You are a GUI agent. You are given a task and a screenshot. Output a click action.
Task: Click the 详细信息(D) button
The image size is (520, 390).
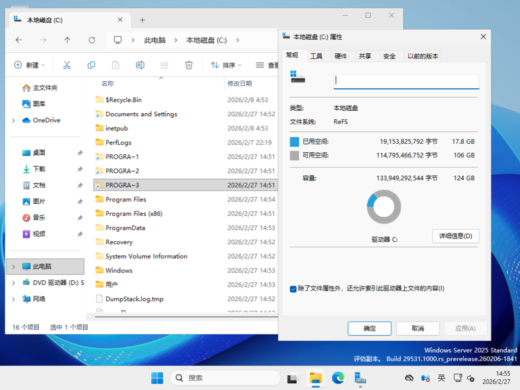pos(456,236)
